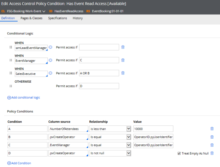
Task: Click the Column source header
Action: pos(59,122)
